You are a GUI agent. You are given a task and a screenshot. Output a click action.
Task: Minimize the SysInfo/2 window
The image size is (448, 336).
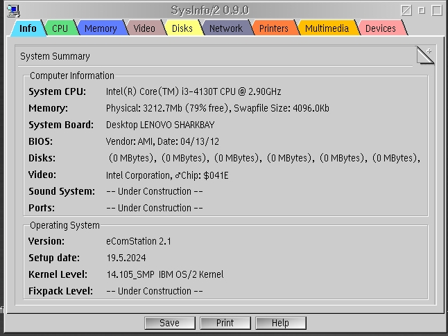[x=422, y=10]
